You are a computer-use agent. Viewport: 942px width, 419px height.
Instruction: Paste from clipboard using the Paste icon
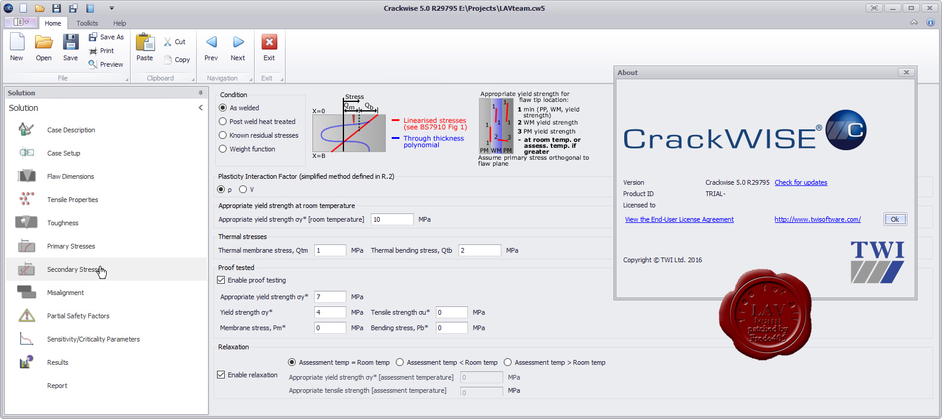click(145, 42)
